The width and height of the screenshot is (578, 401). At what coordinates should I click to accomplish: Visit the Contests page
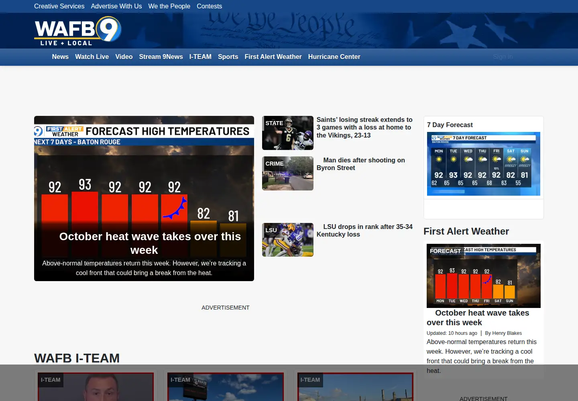209,6
